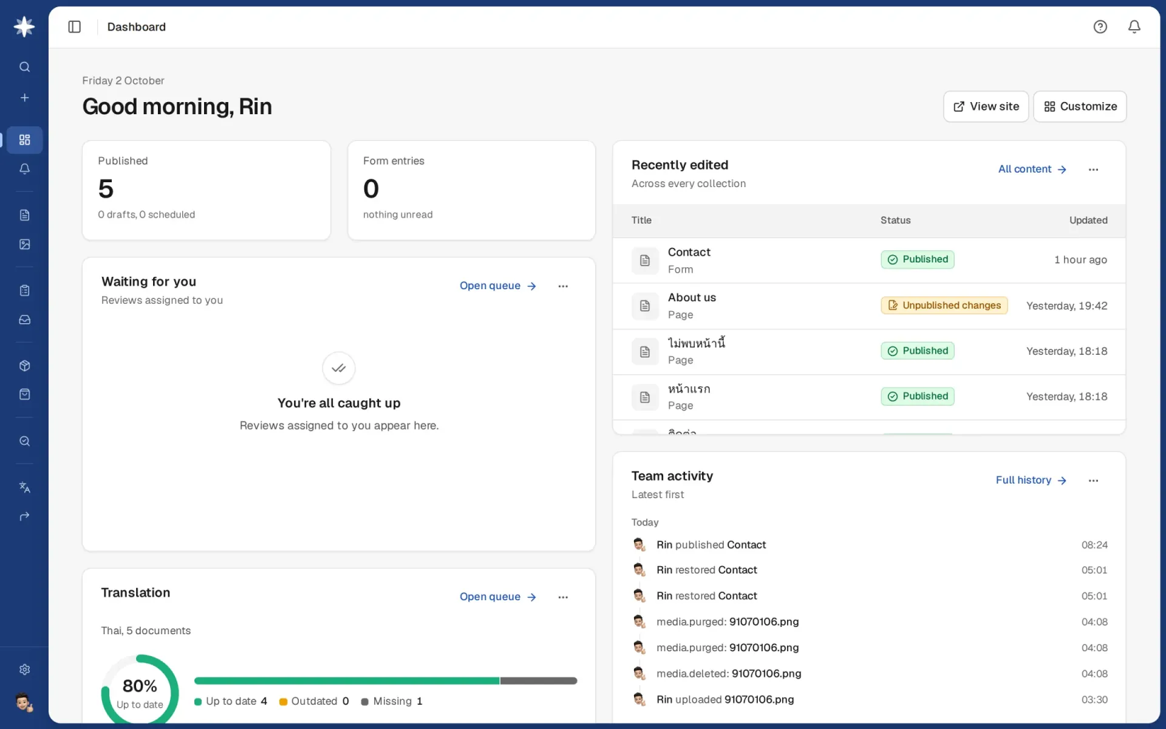1166x729 pixels.
Task: Click the user avatar in sidebar
Action: tap(24, 703)
